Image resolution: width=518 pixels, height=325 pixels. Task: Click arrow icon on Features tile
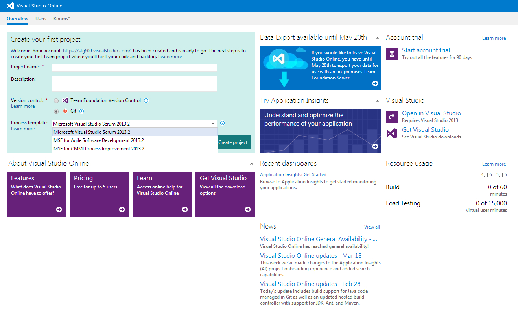tap(59, 209)
